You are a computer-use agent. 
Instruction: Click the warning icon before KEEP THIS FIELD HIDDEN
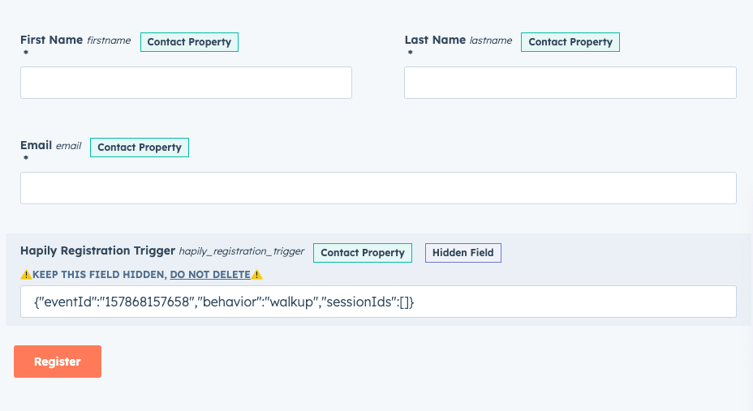click(26, 275)
